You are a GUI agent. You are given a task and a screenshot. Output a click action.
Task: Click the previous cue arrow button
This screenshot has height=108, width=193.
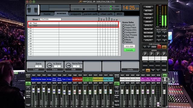coord(145,47)
